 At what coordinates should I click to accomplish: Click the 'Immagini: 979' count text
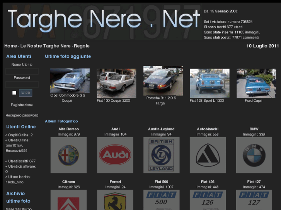point(69,134)
